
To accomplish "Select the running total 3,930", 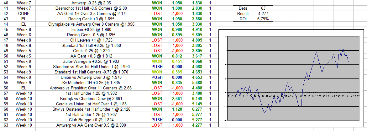I will (x=197, y=24).
